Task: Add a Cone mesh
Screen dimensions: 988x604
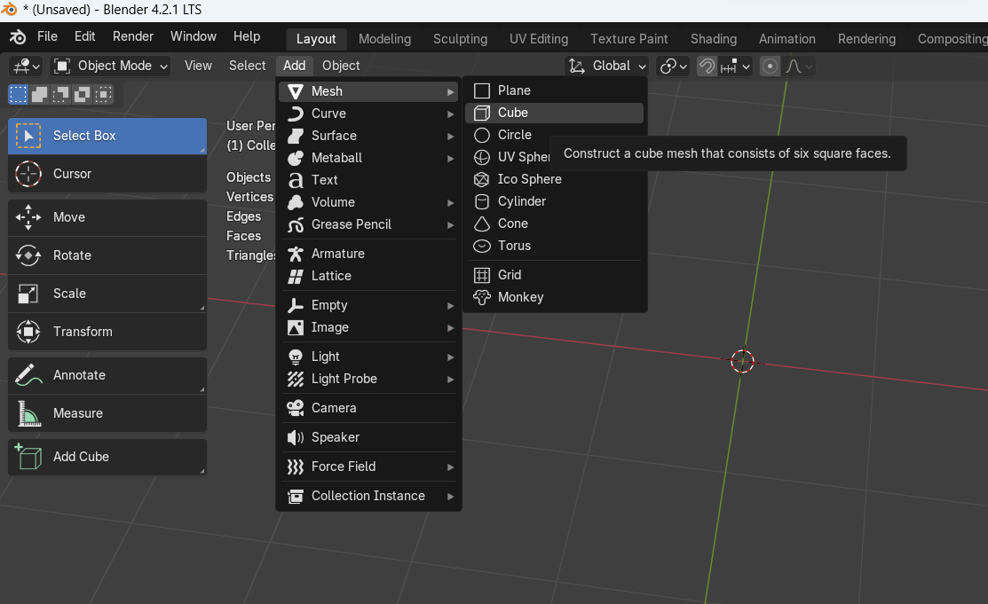Action: point(555,224)
